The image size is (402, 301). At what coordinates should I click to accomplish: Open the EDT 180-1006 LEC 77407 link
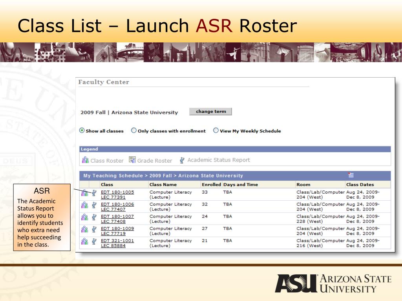(x=117, y=207)
